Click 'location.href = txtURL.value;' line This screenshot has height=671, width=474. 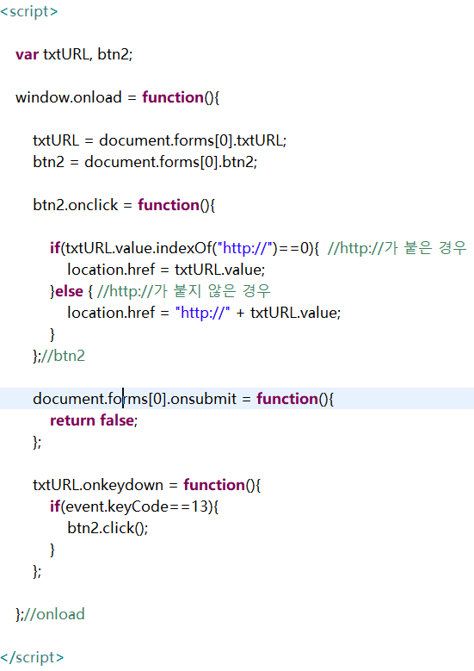166,270
